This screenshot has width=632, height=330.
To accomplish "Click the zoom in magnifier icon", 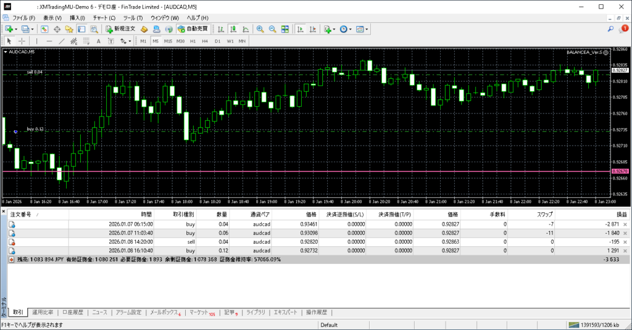I will tap(260, 29).
